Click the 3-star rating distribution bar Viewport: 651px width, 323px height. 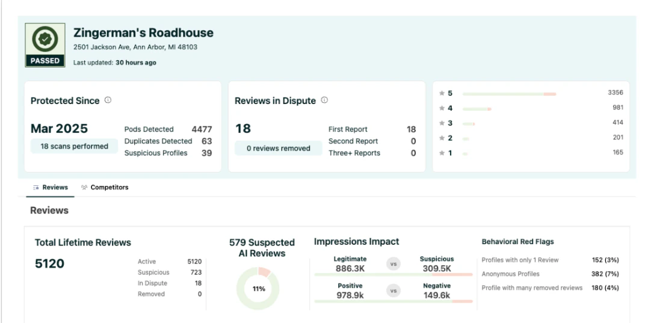[x=468, y=124]
